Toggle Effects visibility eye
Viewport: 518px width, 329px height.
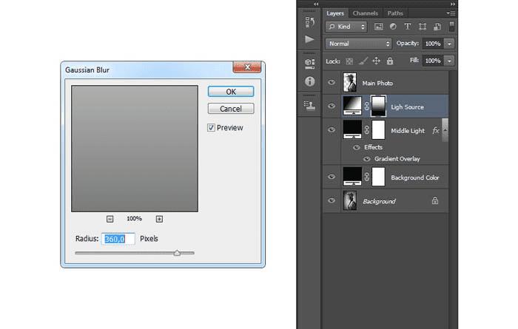point(357,148)
